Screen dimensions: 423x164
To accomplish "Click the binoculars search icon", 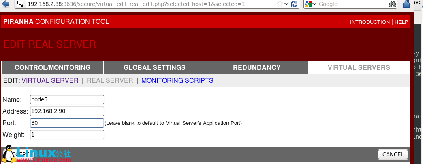I will click(392, 4).
